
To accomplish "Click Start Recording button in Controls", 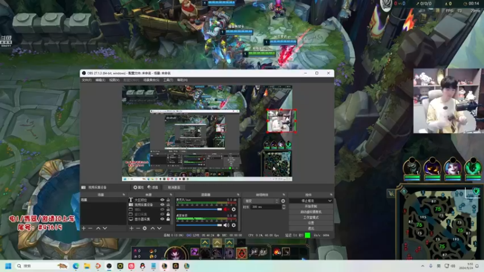I will (x=311, y=206).
